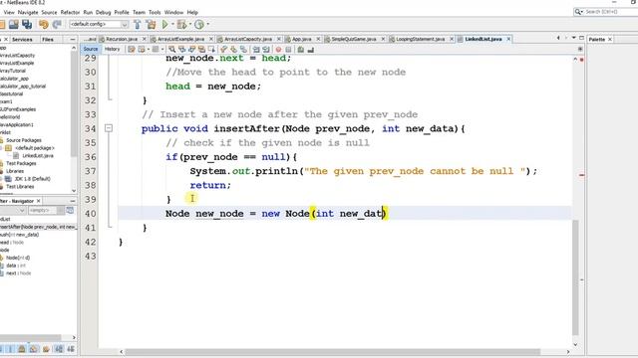638x358 pixels.
Task: Click the red Start Macro Recording icon
Action: [x=278, y=49]
